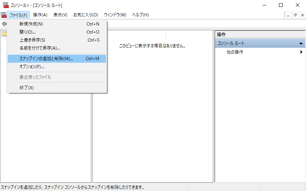The width and height of the screenshot is (306, 191).
Task: Open the 操作(A) menu
Action: (40, 15)
